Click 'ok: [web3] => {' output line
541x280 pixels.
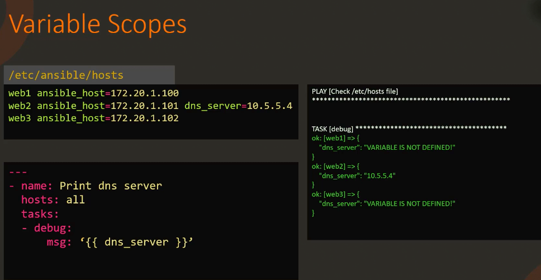point(336,194)
